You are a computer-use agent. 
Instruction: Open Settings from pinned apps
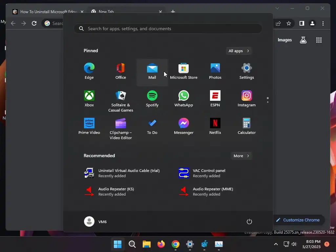tap(247, 71)
